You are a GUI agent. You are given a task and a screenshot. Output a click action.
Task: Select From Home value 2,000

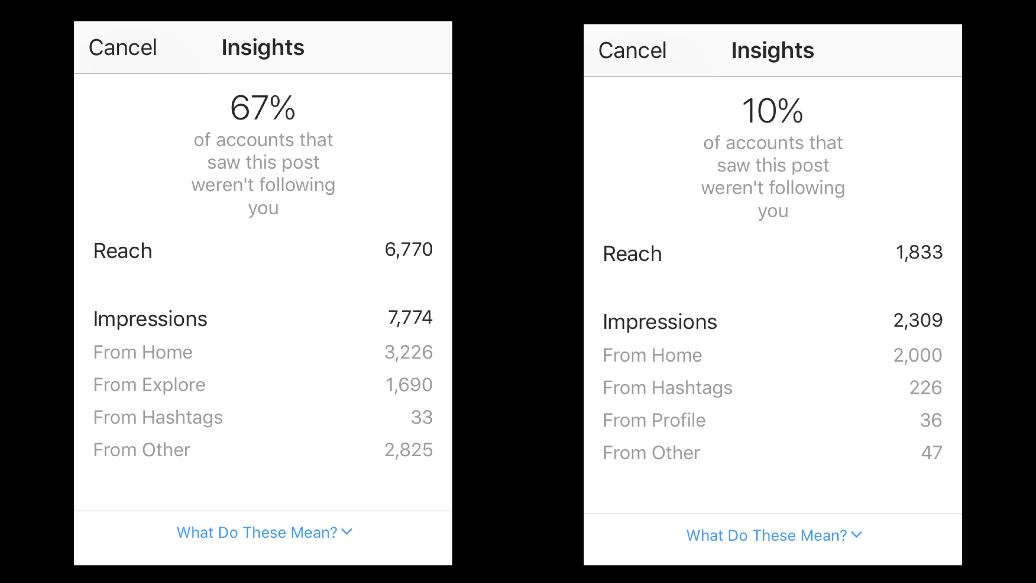pos(918,355)
